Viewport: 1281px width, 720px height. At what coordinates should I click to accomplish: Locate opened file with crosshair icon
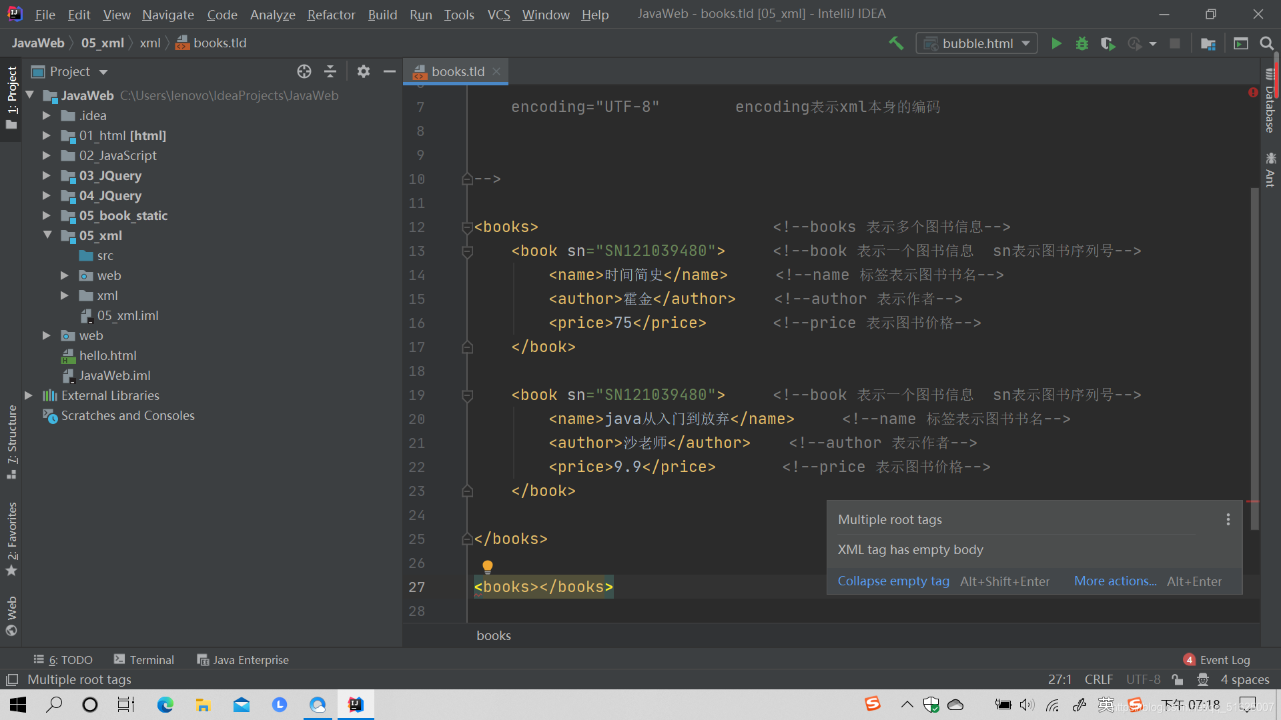click(304, 71)
